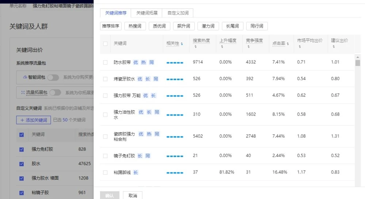This screenshot has width=365, height=199.
Task: Select the 推荐排序 filter
Action: (x=111, y=26)
